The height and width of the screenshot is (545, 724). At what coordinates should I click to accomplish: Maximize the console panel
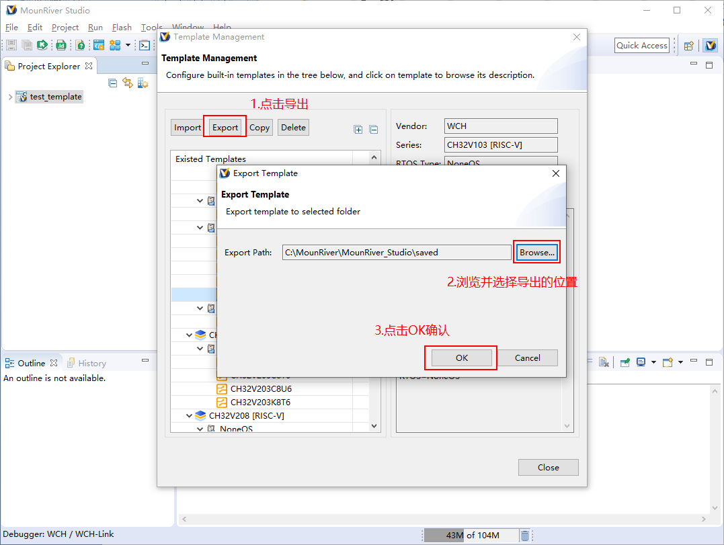point(709,362)
